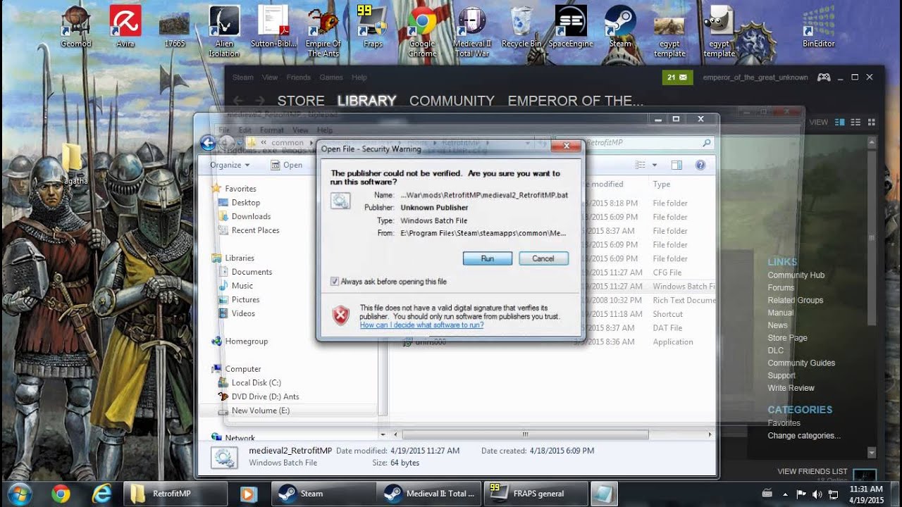
Task: Open the Medieval II Total War desktop shortcut
Action: click(472, 31)
